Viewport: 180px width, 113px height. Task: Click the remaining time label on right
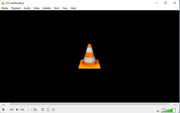175,105
